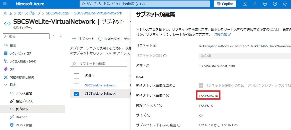This screenshot has height=130, width=291.
Task: Launch Copilot
Action: tap(225, 4)
